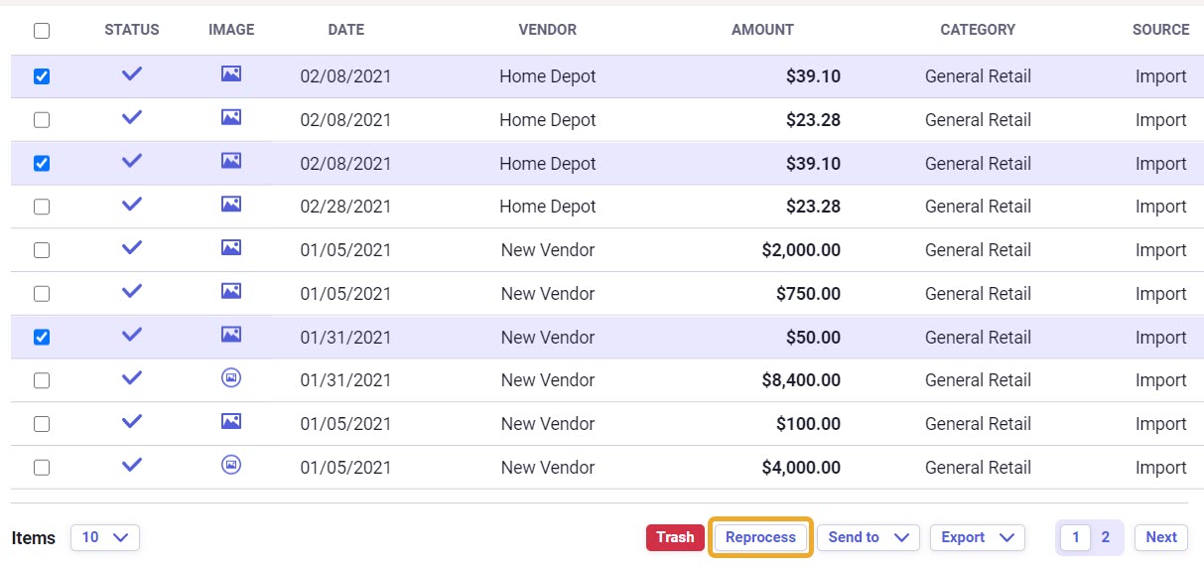
Task: Open the Items per page dropdown
Action: pos(105,537)
